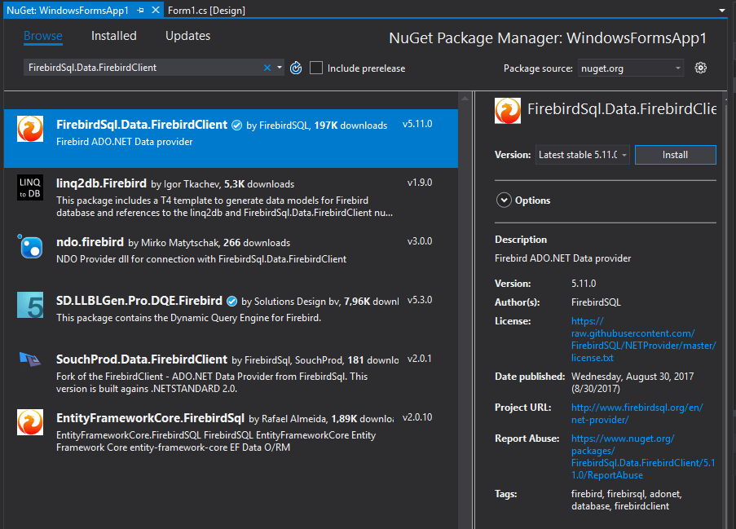The image size is (736, 529).
Task: Click the Install button
Action: (675, 155)
